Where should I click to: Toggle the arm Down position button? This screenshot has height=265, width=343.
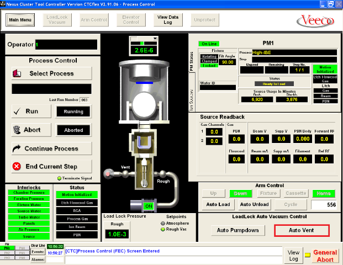point(240,193)
